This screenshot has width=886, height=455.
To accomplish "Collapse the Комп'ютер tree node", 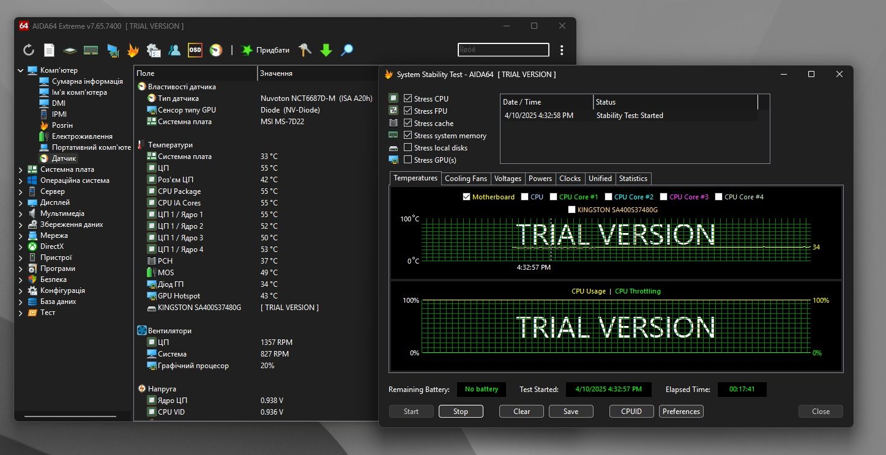I will [x=21, y=70].
